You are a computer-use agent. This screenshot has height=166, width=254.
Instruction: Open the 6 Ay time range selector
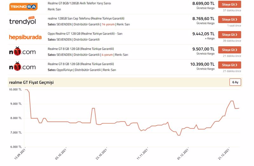(235, 82)
